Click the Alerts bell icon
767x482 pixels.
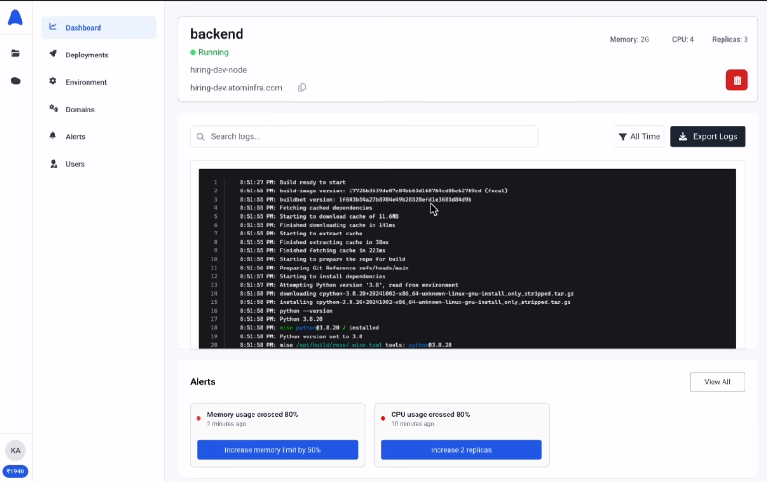[53, 136]
